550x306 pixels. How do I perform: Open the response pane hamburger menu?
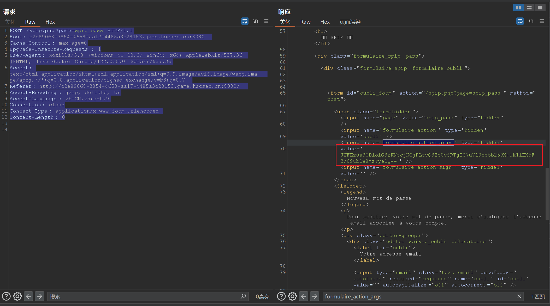542,21
